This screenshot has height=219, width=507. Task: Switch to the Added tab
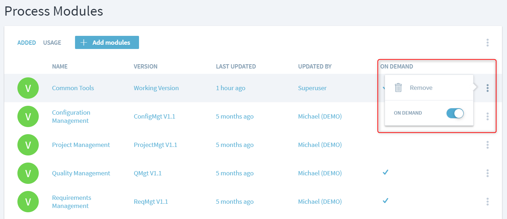point(27,43)
